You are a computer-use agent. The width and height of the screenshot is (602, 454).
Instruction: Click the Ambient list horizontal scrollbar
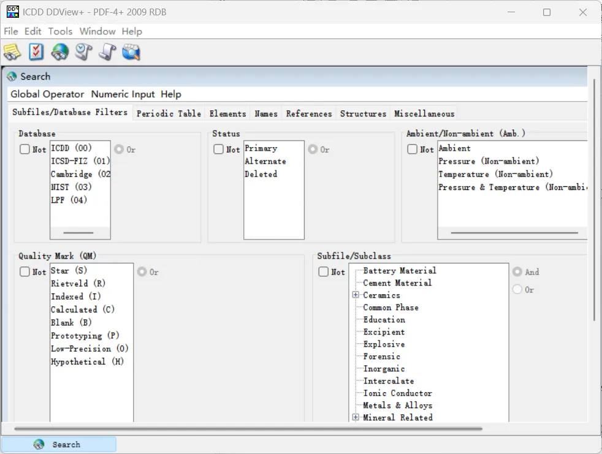pos(514,233)
